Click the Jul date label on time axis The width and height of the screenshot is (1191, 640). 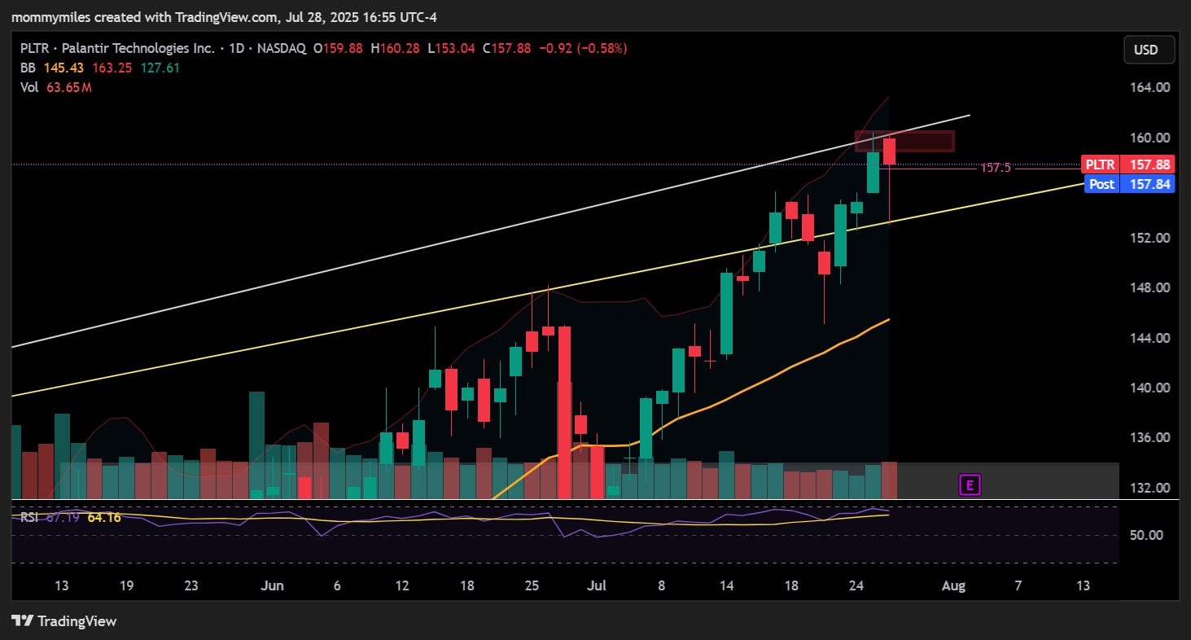[597, 585]
